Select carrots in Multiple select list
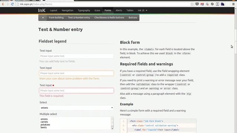This screenshot has height=133, width=237. point(44,122)
